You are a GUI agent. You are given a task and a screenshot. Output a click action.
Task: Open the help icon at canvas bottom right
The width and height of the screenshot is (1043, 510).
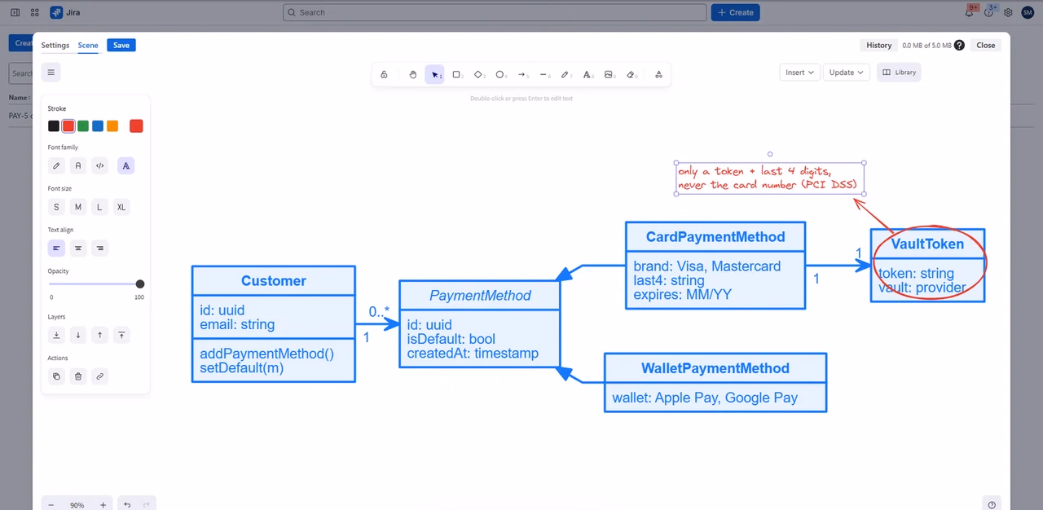point(992,505)
